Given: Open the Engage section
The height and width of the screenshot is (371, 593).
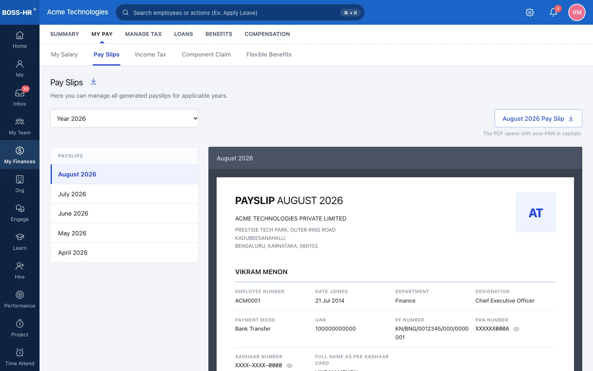Looking at the screenshot, I should 20,213.
